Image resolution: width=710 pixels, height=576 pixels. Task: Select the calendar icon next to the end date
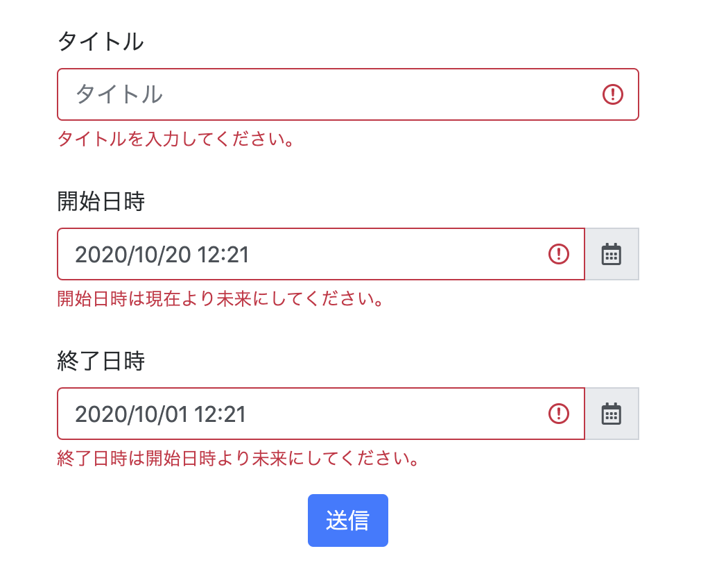(612, 414)
